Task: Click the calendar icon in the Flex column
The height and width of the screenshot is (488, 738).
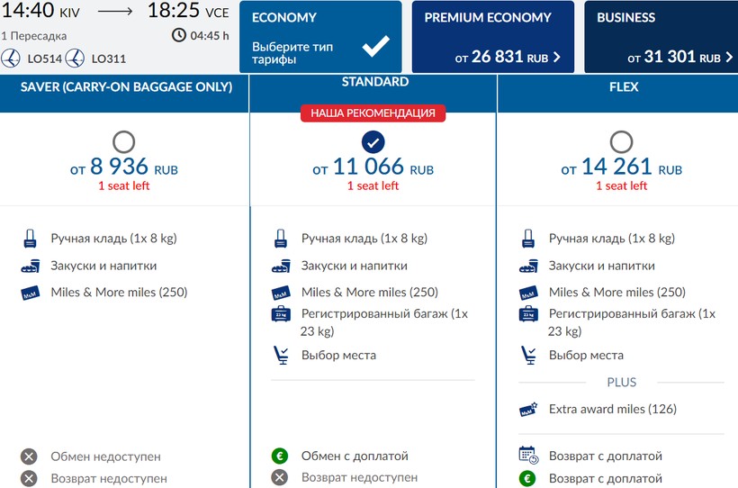Action: pos(528,456)
